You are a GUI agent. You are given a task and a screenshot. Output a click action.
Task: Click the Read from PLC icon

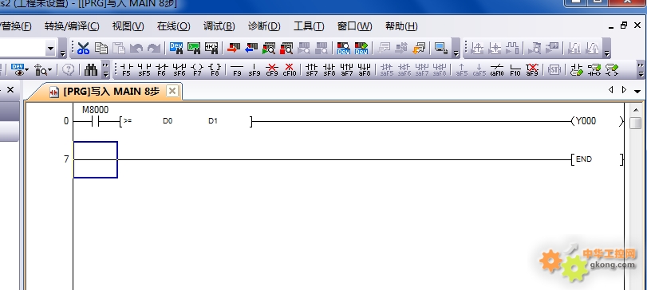pyautogui.click(x=251, y=48)
